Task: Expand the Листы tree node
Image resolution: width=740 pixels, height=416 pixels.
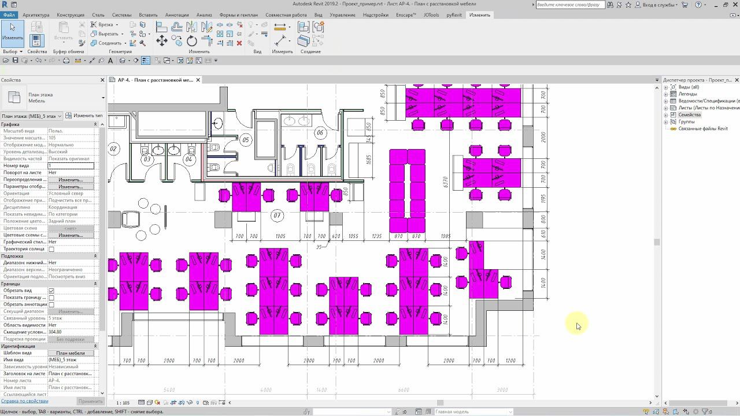Action: pyautogui.click(x=665, y=108)
